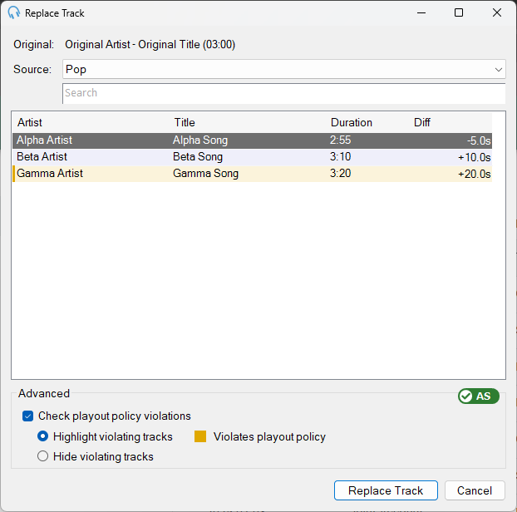Sort list by Duration column header
Viewport: 517px width, 512px height.
[x=351, y=122]
